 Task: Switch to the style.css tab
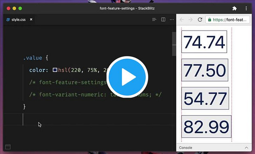[19, 20]
